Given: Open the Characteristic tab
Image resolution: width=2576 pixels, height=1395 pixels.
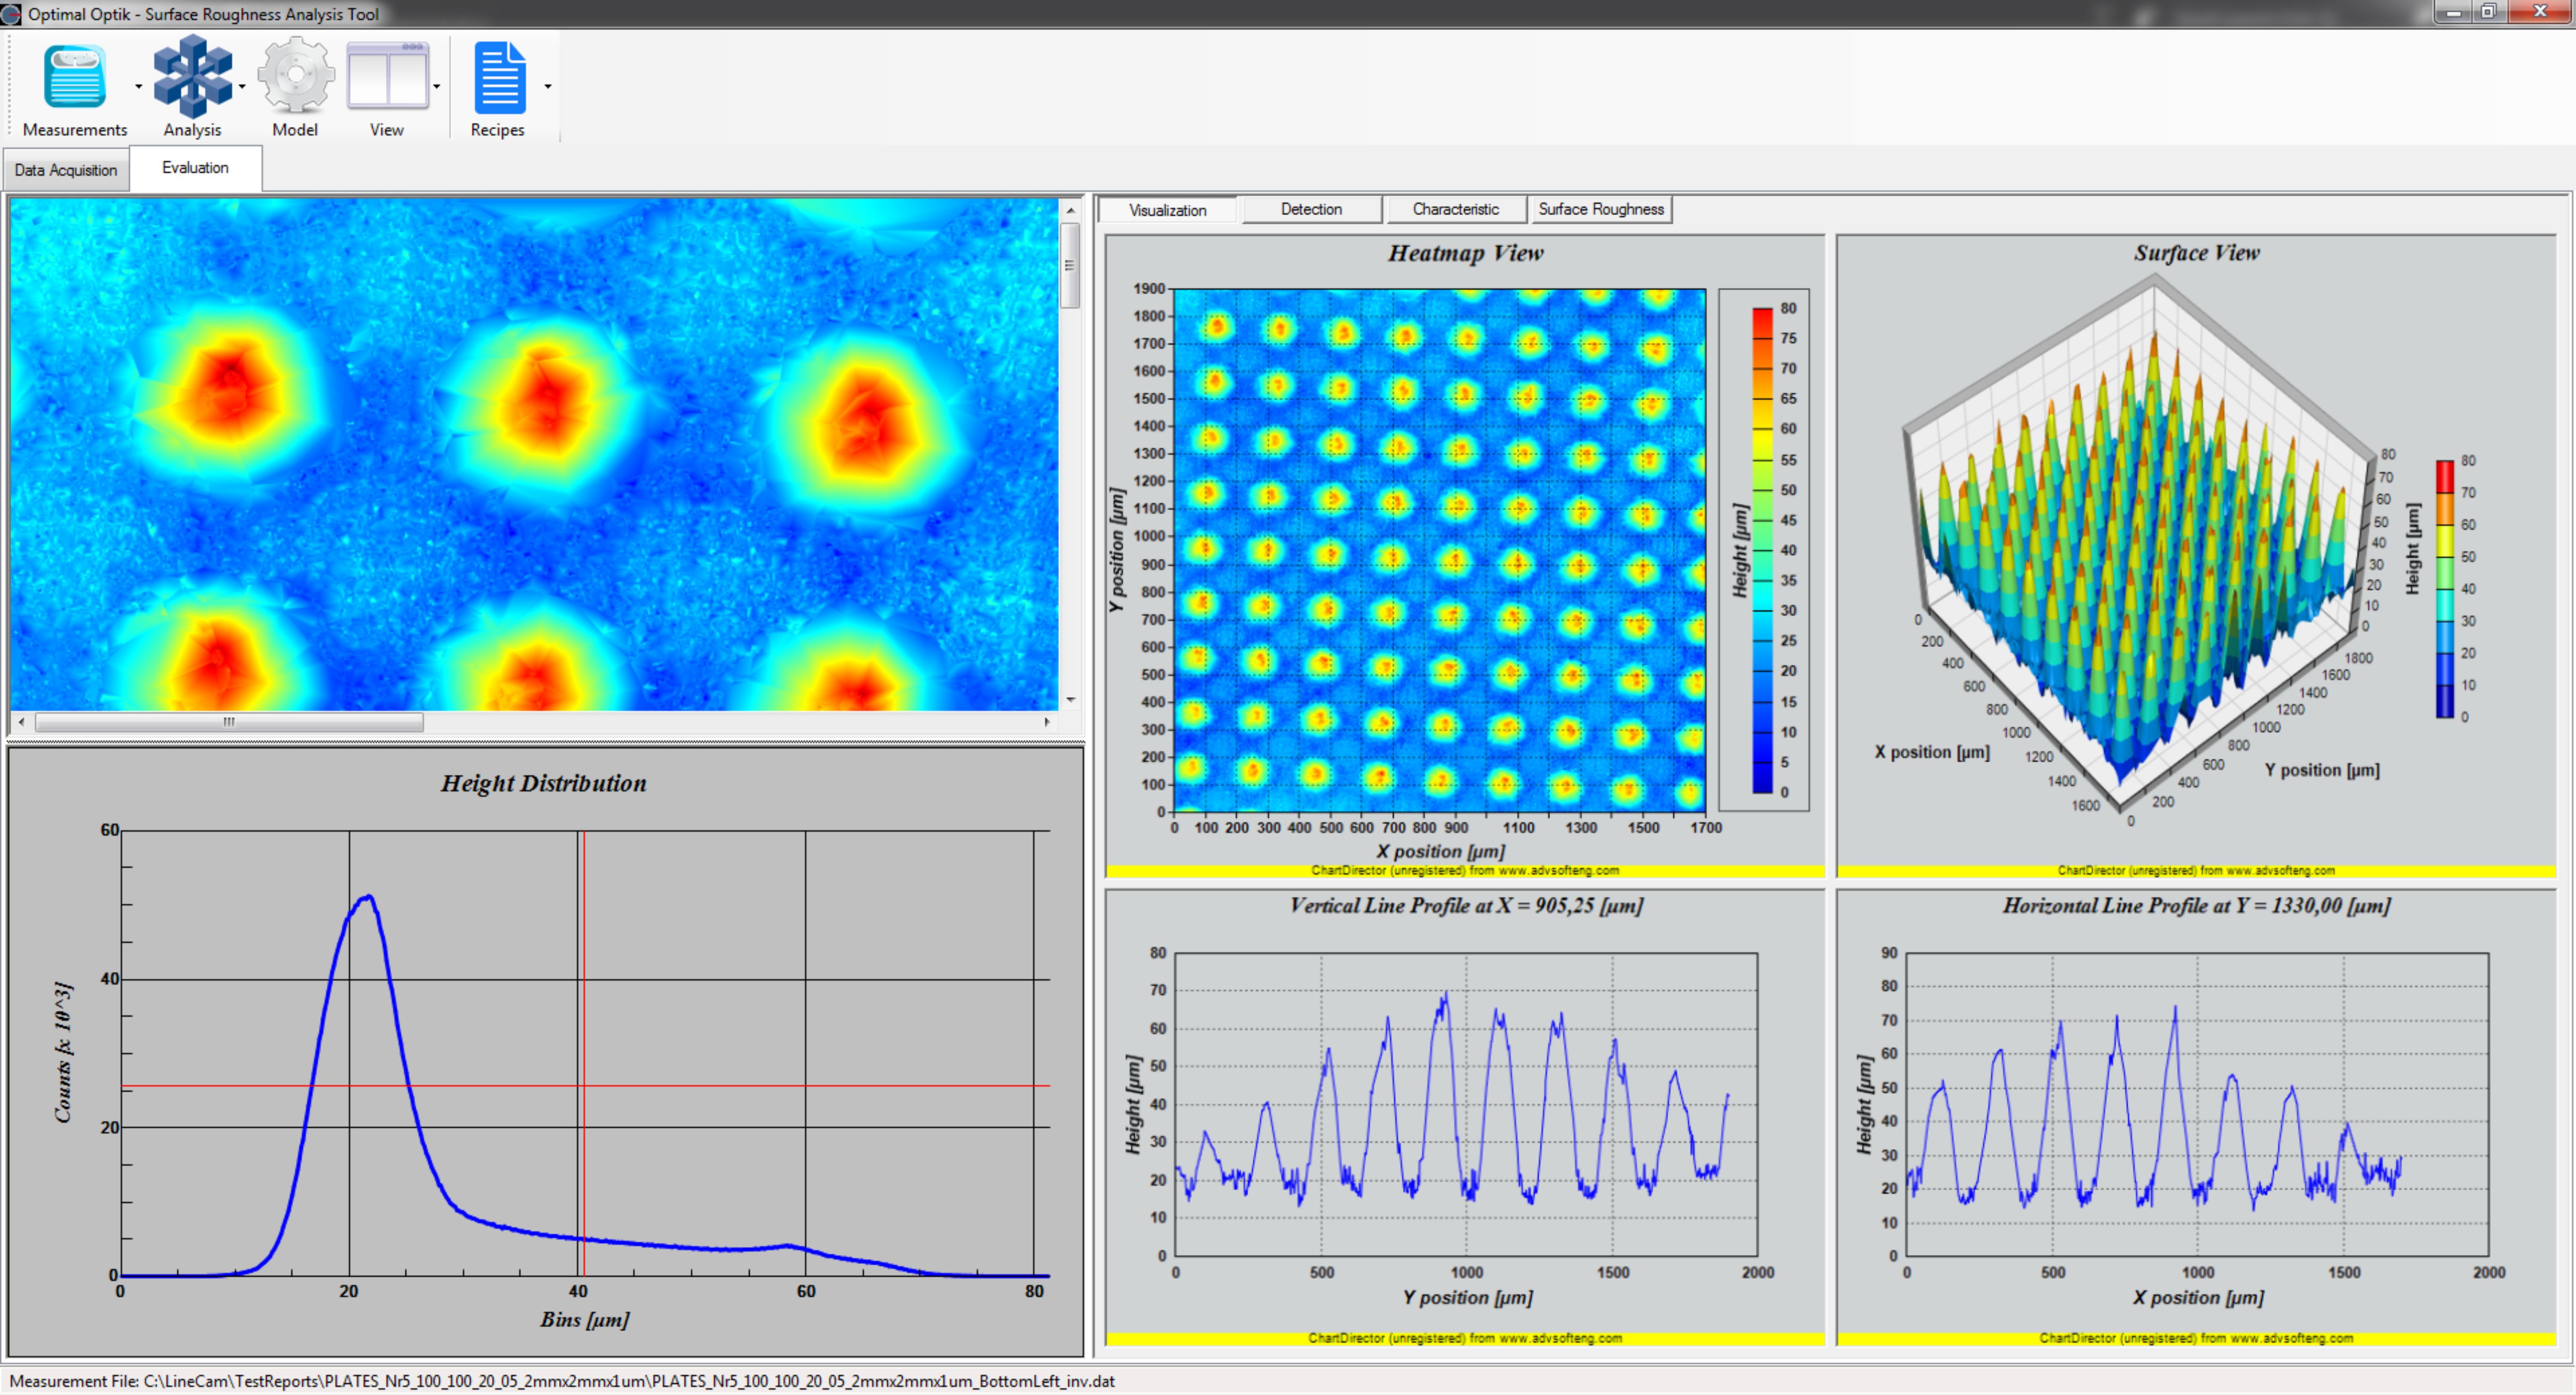Looking at the screenshot, I should [1455, 209].
